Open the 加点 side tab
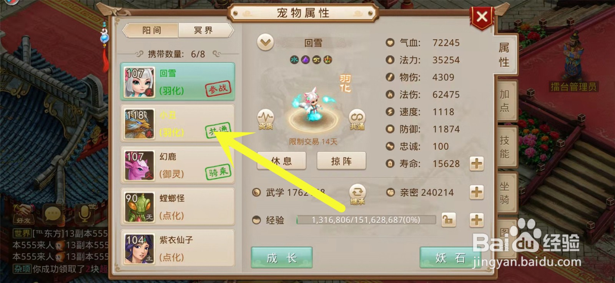Viewport: 615px width, 283px height. (x=505, y=100)
